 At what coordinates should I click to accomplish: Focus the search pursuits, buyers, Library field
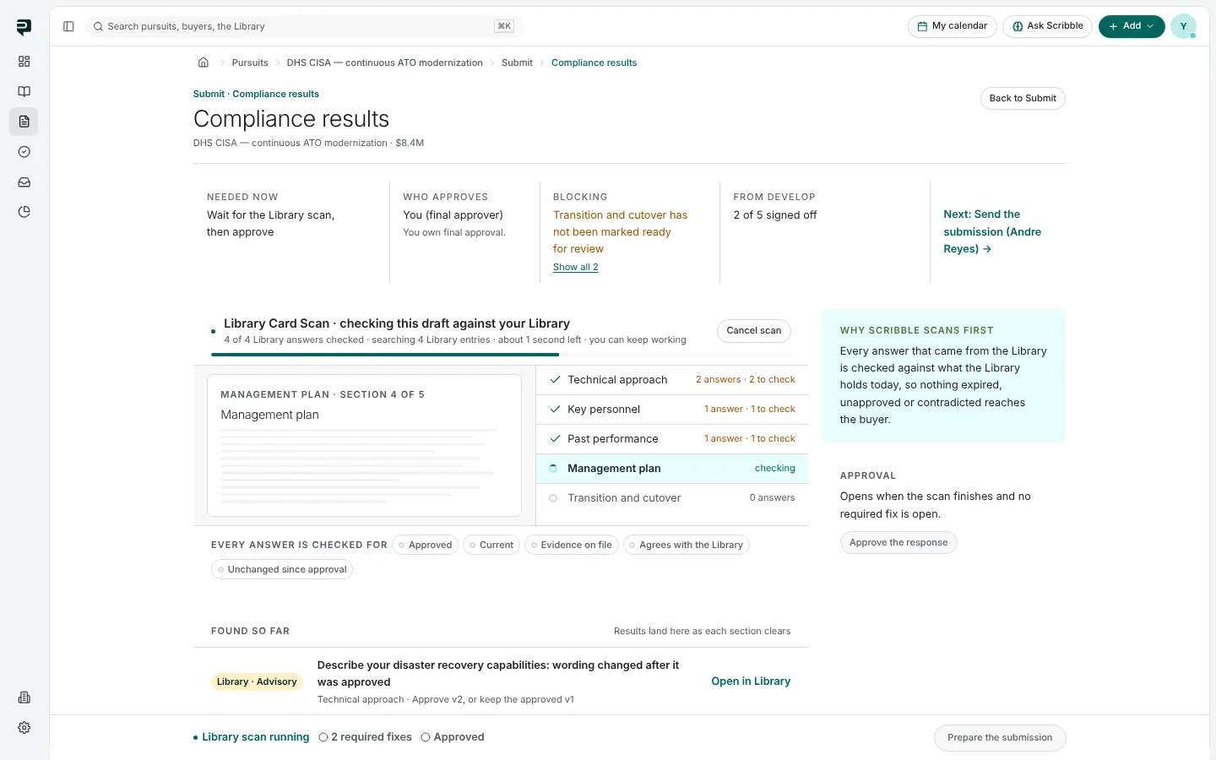[304, 26]
